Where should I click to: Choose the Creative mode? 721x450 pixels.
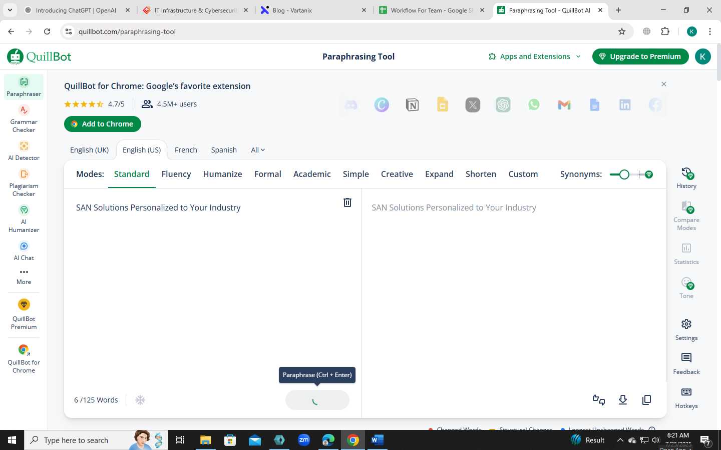pos(397,174)
